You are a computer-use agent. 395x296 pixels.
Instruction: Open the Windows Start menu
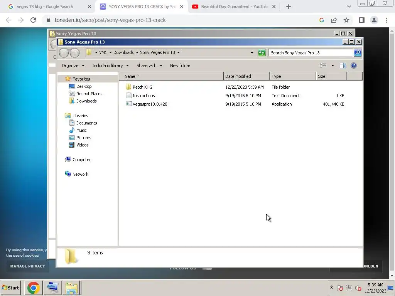click(10, 288)
